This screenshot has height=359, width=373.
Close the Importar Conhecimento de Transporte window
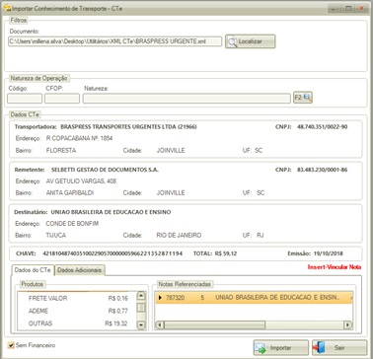click(x=361, y=8)
